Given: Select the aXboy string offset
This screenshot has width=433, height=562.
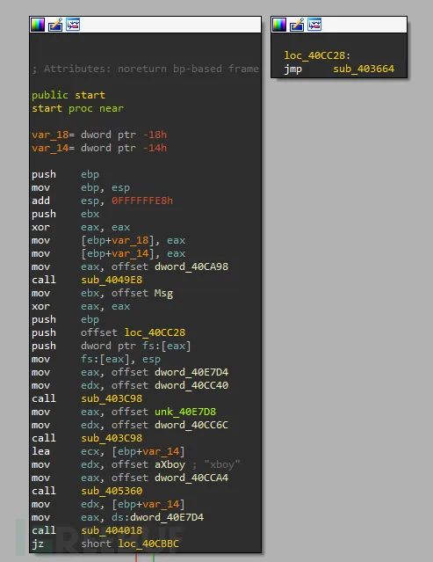Looking at the screenshot, I should click(x=170, y=464).
